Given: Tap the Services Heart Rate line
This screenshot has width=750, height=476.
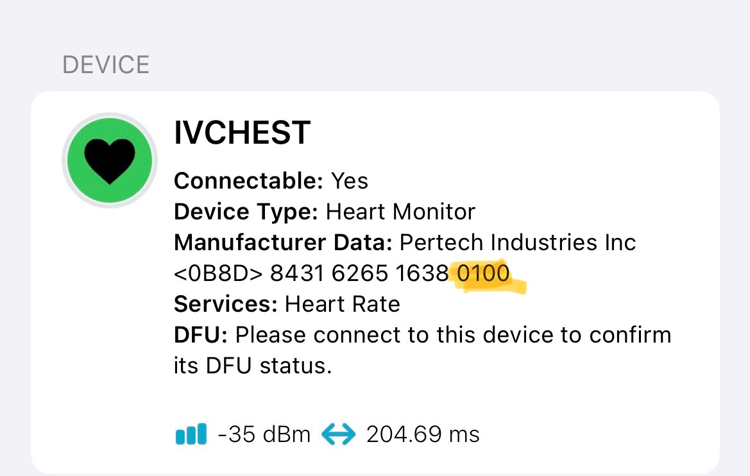Looking at the screenshot, I should point(287,304).
